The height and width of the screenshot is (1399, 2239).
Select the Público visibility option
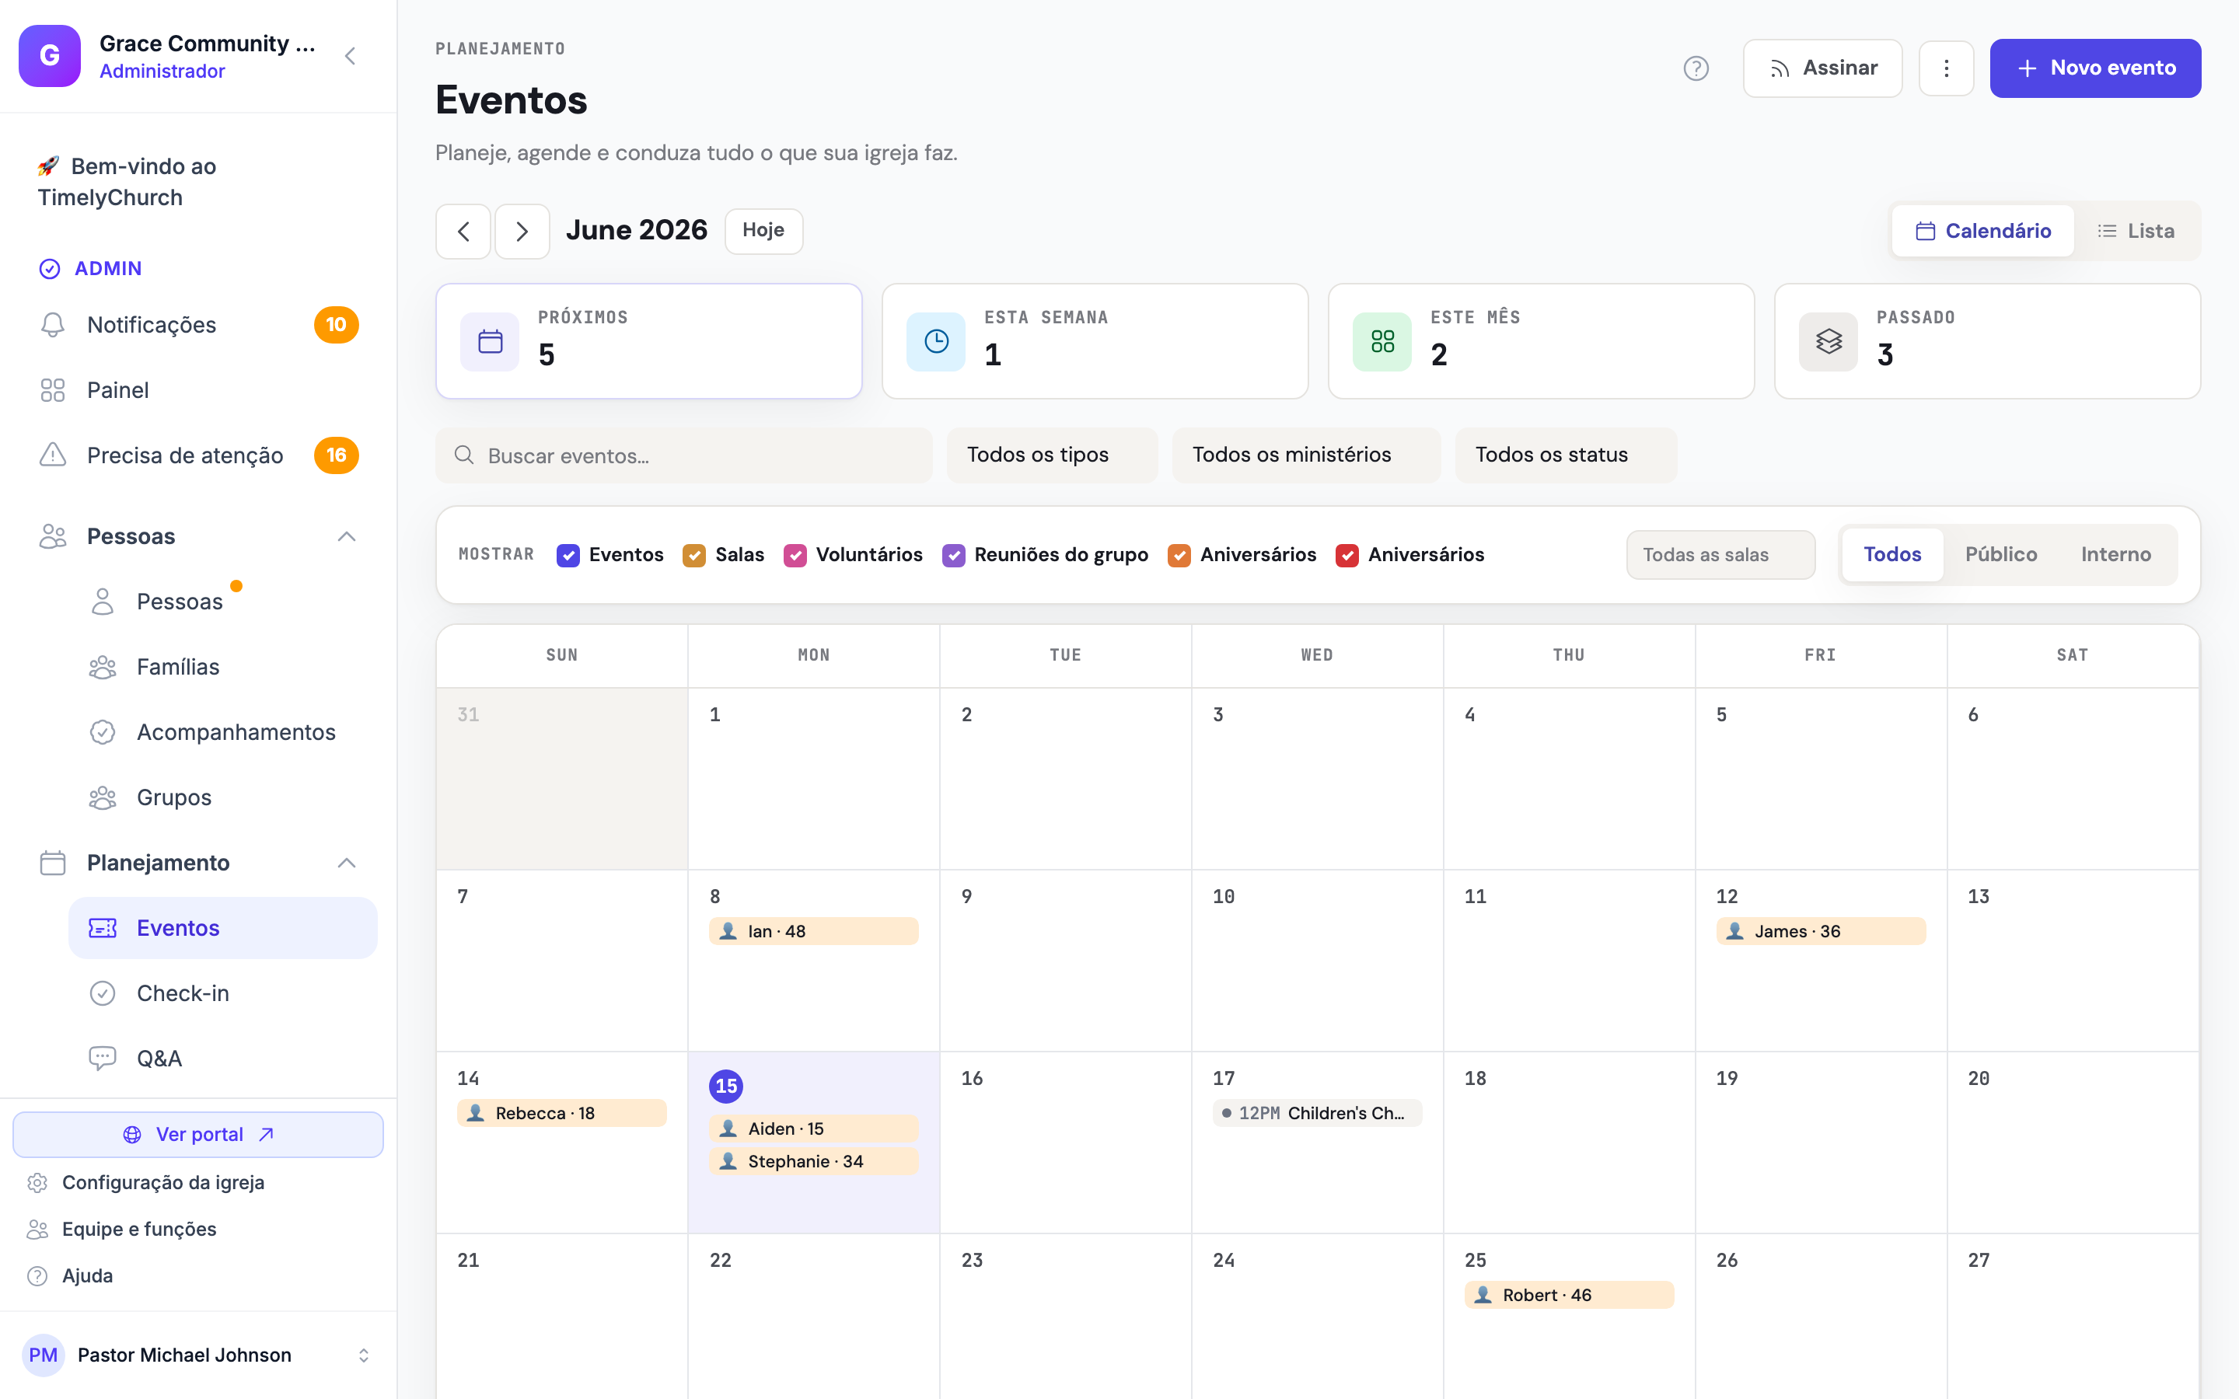tap(2001, 554)
